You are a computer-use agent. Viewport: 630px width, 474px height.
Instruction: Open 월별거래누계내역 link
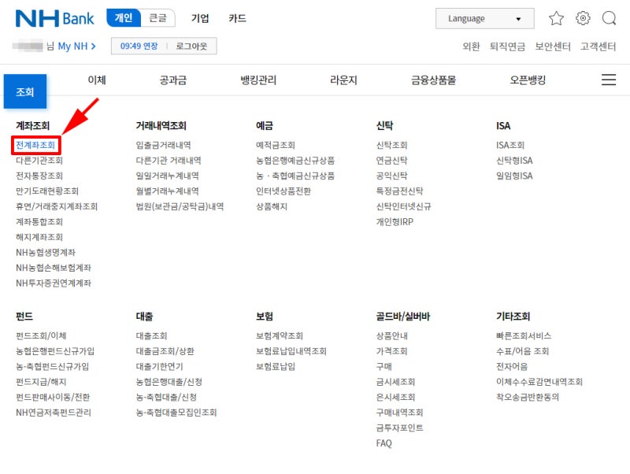pyautogui.click(x=167, y=191)
